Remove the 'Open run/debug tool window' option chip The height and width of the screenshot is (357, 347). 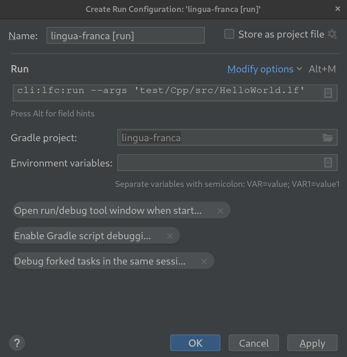220,211
